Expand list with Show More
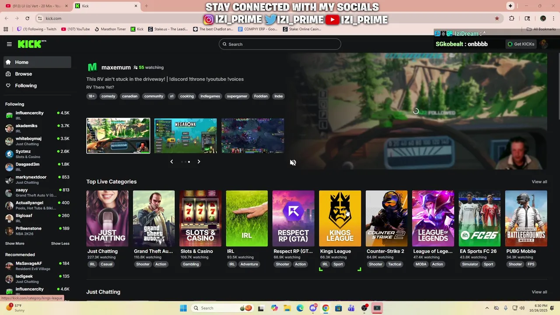This screenshot has width=560, height=315. tap(15, 244)
